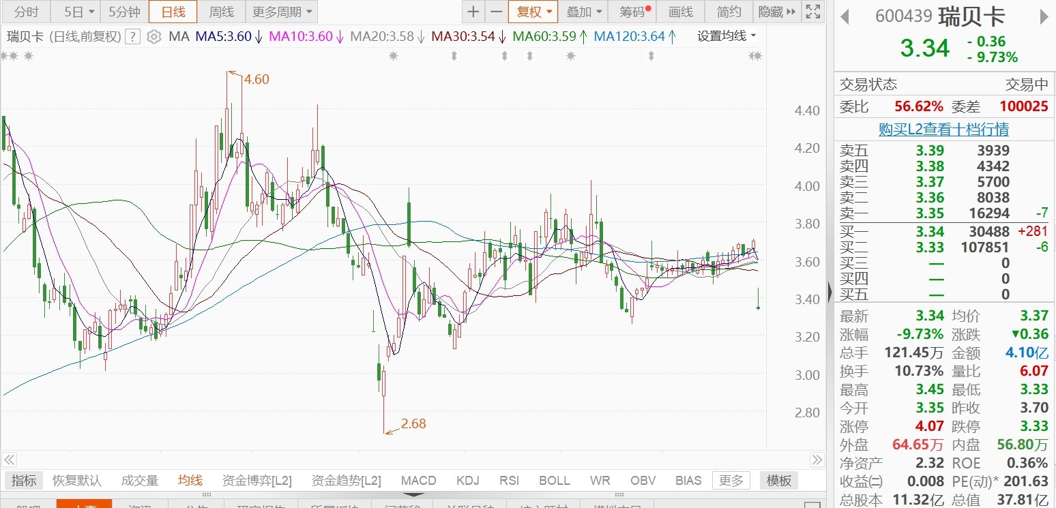The image size is (1056, 508).
Task: Open the 复权 dropdown
Action: click(533, 12)
